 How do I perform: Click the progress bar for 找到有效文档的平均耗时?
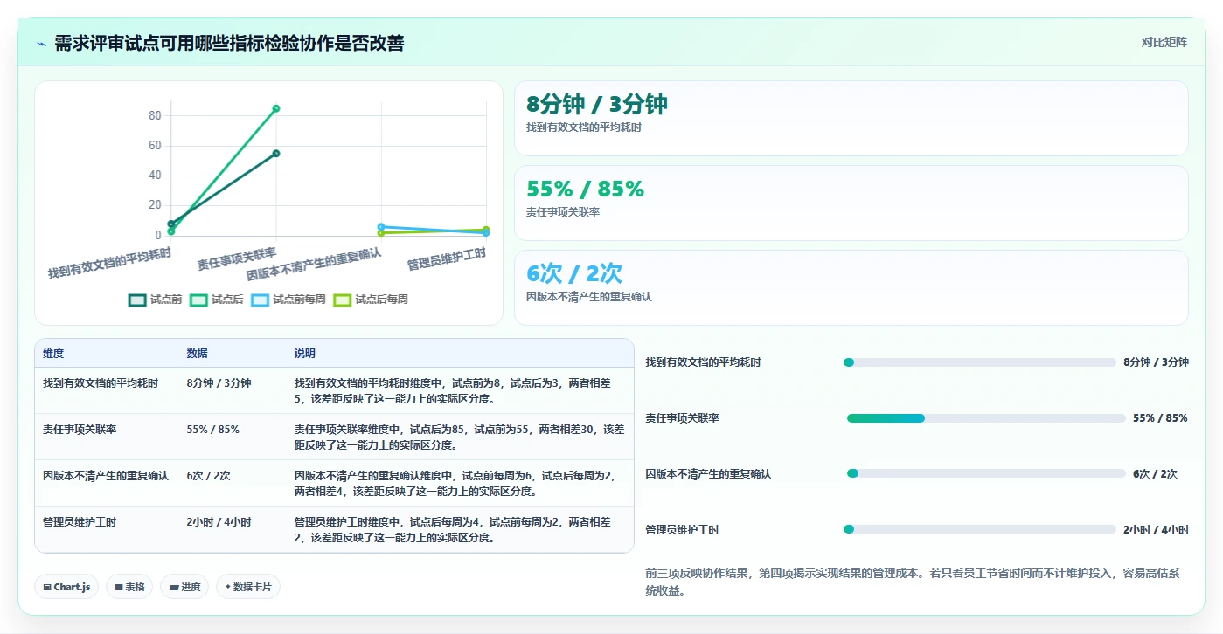[980, 362]
